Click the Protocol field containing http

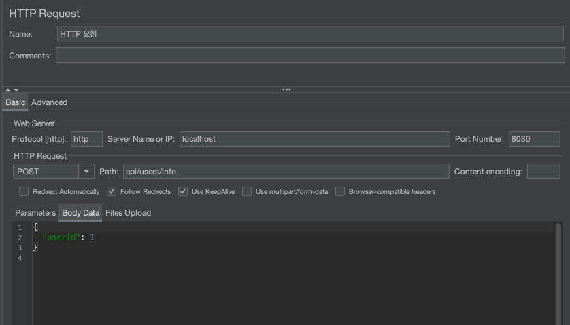[86, 139]
